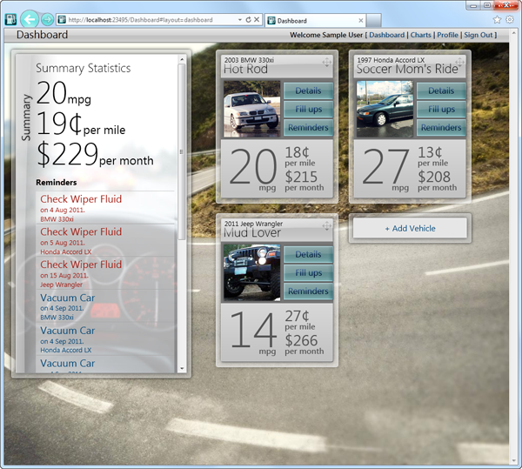Click the Jeep Wrangler photo
522x469 pixels.
[x=251, y=272]
